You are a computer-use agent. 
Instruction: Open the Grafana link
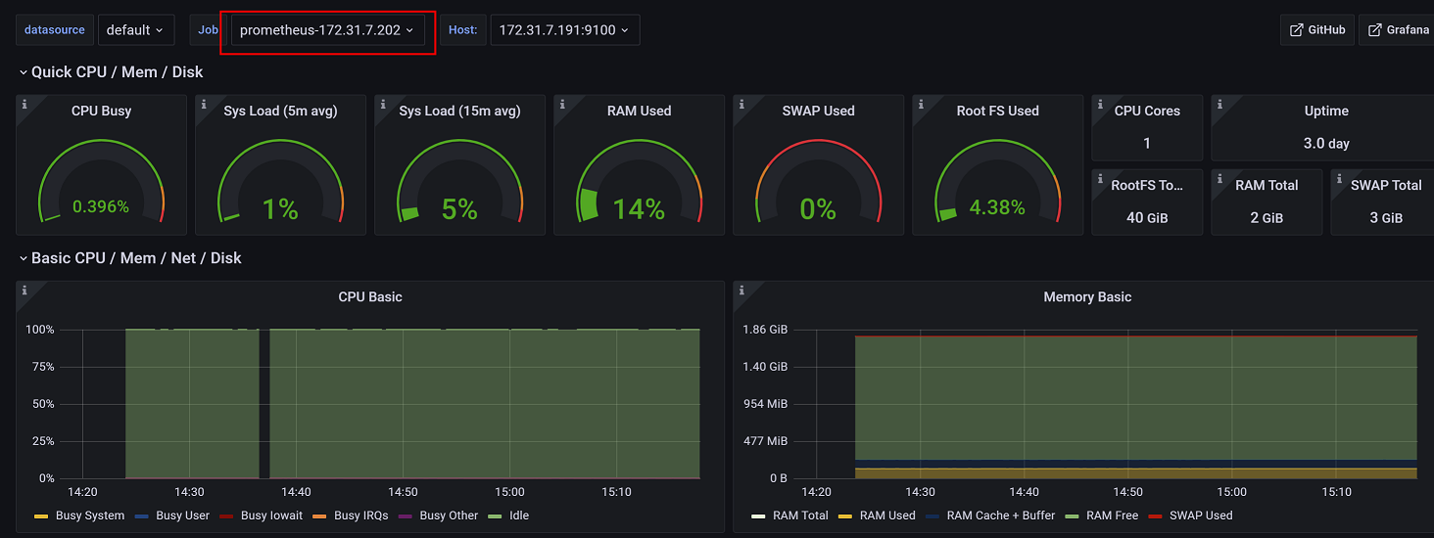(x=1399, y=30)
